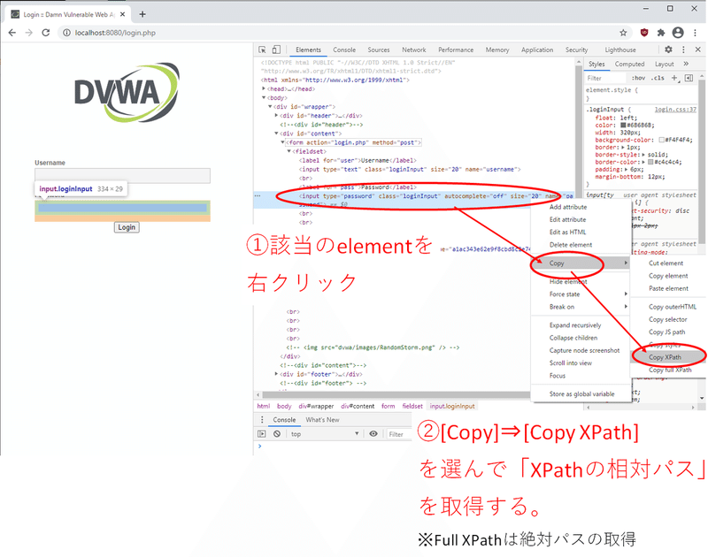This screenshot has height=557, width=708.
Task: Add a new style rule with plus
Action: 674,78
